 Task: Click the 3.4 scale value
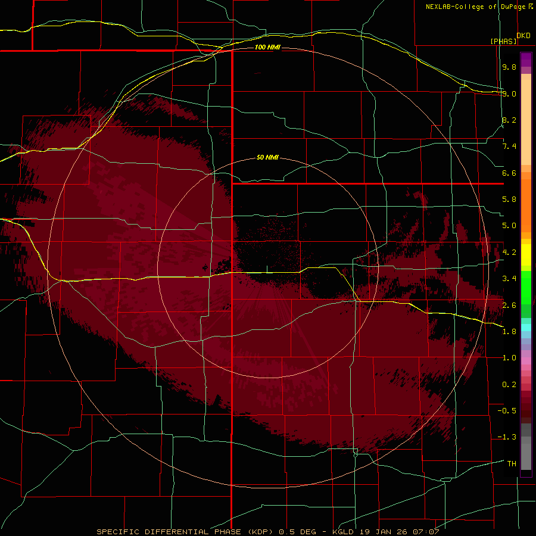(x=509, y=279)
